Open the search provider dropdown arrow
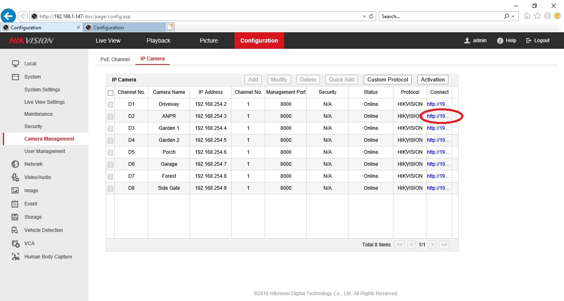The width and height of the screenshot is (564, 301). (x=513, y=17)
